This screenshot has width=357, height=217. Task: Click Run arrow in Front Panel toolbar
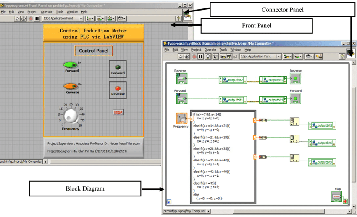pyautogui.click(x=18, y=19)
